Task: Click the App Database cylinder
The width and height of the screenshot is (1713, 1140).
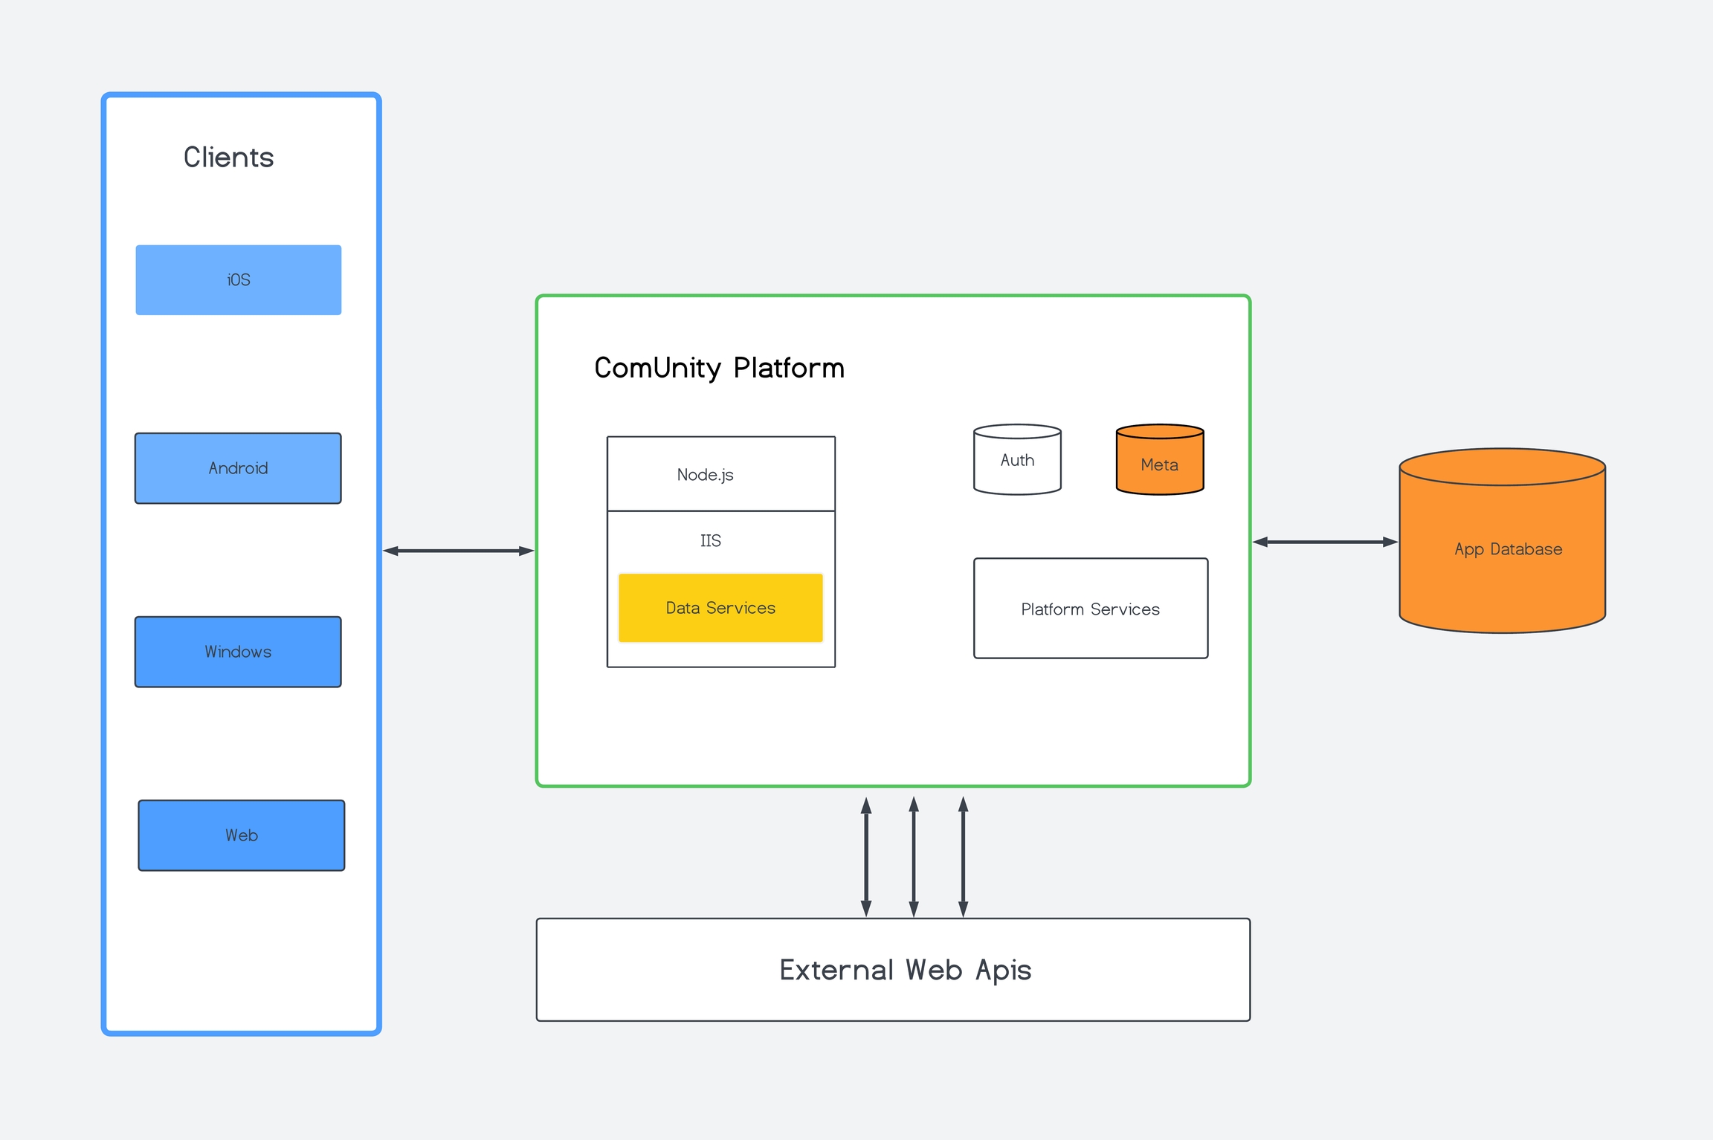Action: tap(1502, 550)
